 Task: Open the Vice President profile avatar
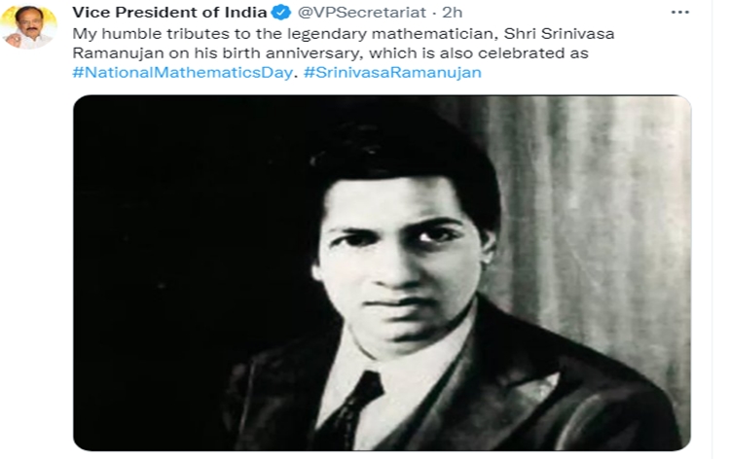click(x=28, y=27)
